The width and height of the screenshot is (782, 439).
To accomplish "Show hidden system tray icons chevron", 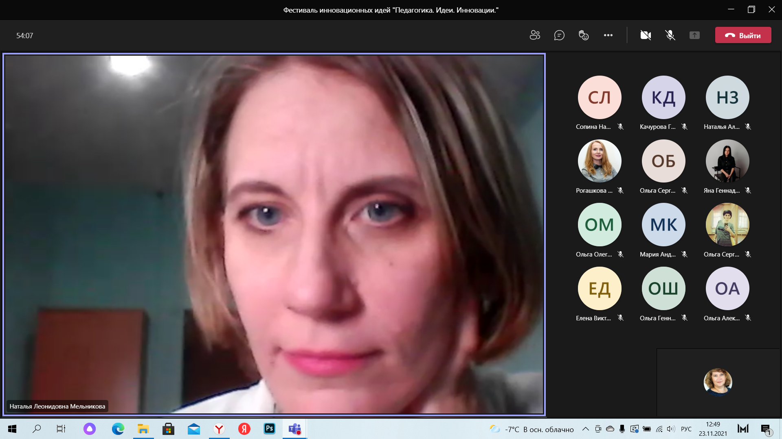I will click(585, 429).
